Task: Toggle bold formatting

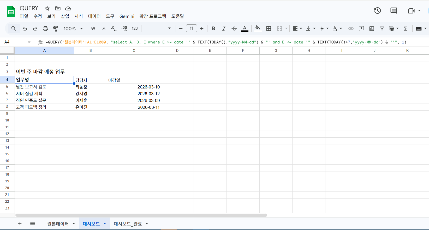Action: coord(213,29)
